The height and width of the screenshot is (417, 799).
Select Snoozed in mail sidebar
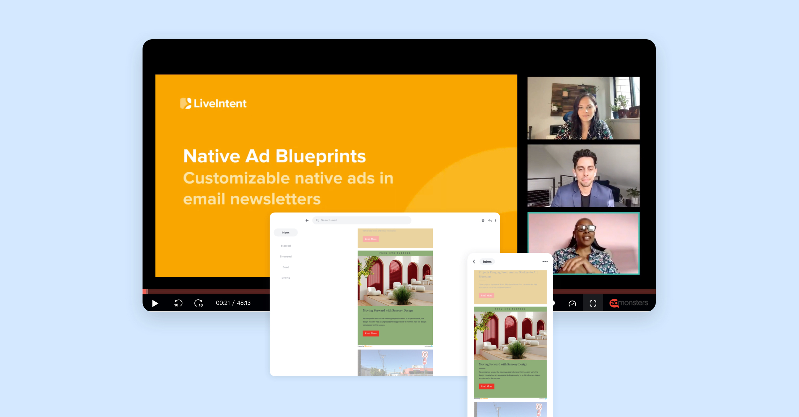click(286, 256)
